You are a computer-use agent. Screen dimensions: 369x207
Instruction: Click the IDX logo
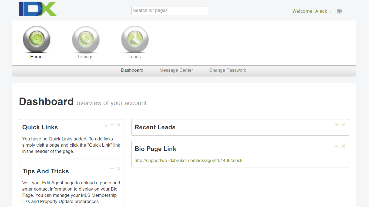click(38, 9)
